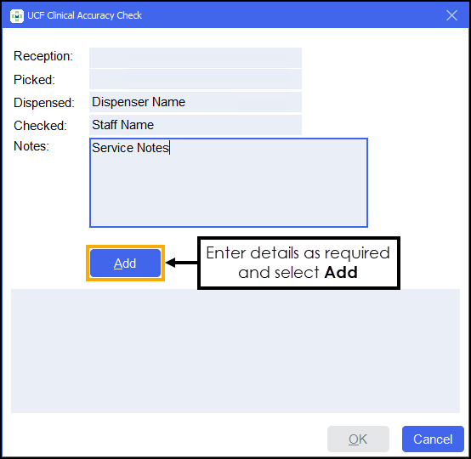Click the Checked field showing Staff Name
The image size is (471, 459).
(196, 125)
